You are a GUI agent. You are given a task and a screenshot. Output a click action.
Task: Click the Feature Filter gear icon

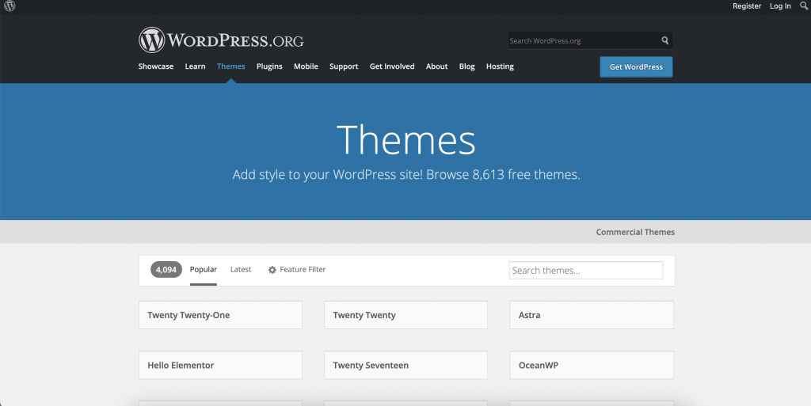(272, 270)
